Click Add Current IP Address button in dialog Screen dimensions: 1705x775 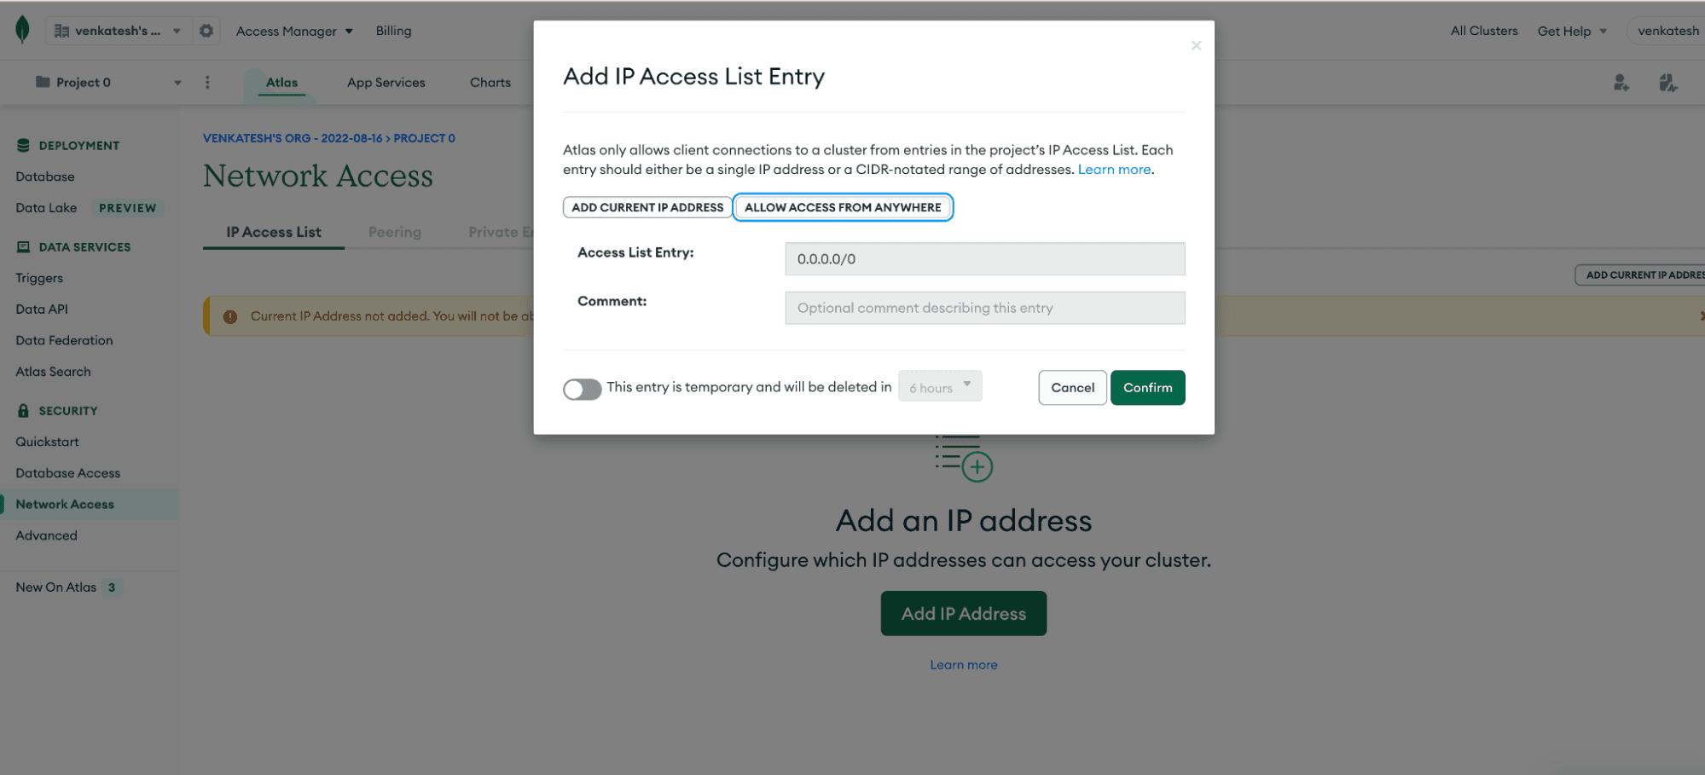[x=647, y=207]
